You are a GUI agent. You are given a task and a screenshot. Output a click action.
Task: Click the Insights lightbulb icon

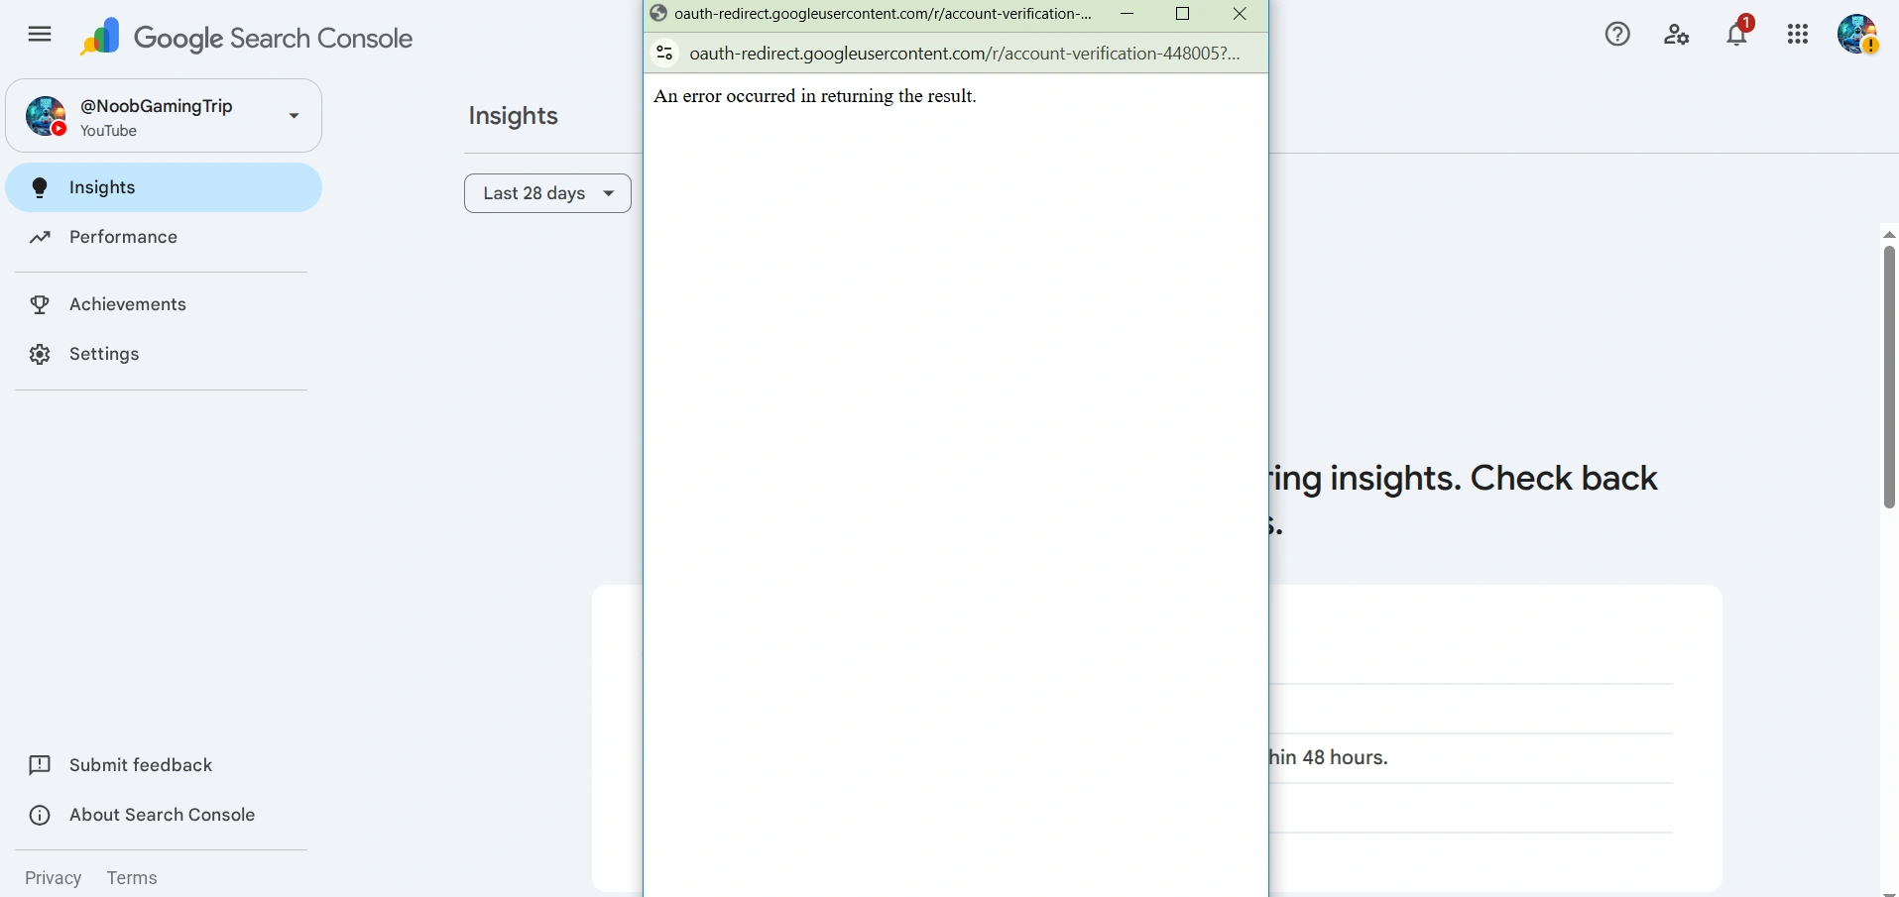(40, 187)
